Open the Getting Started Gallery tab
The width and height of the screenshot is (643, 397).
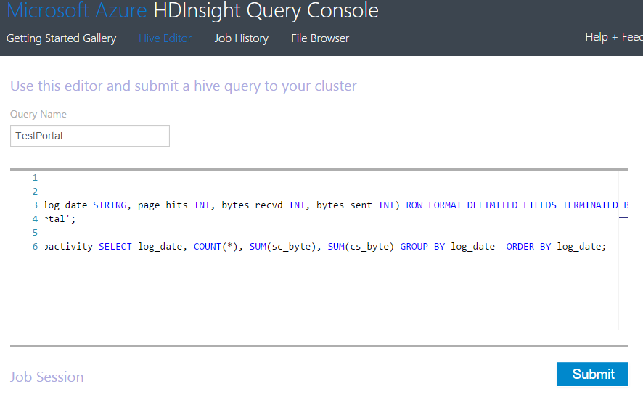(61, 38)
